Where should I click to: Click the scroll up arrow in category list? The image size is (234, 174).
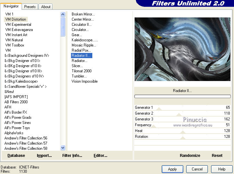coord(63,14)
